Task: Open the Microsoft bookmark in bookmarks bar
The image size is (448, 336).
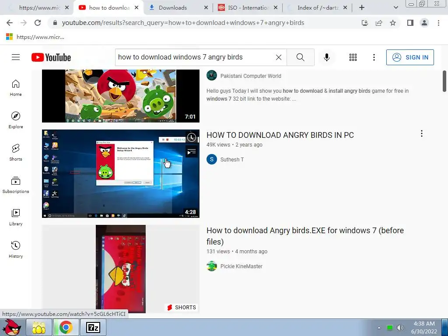Action: coord(35,37)
